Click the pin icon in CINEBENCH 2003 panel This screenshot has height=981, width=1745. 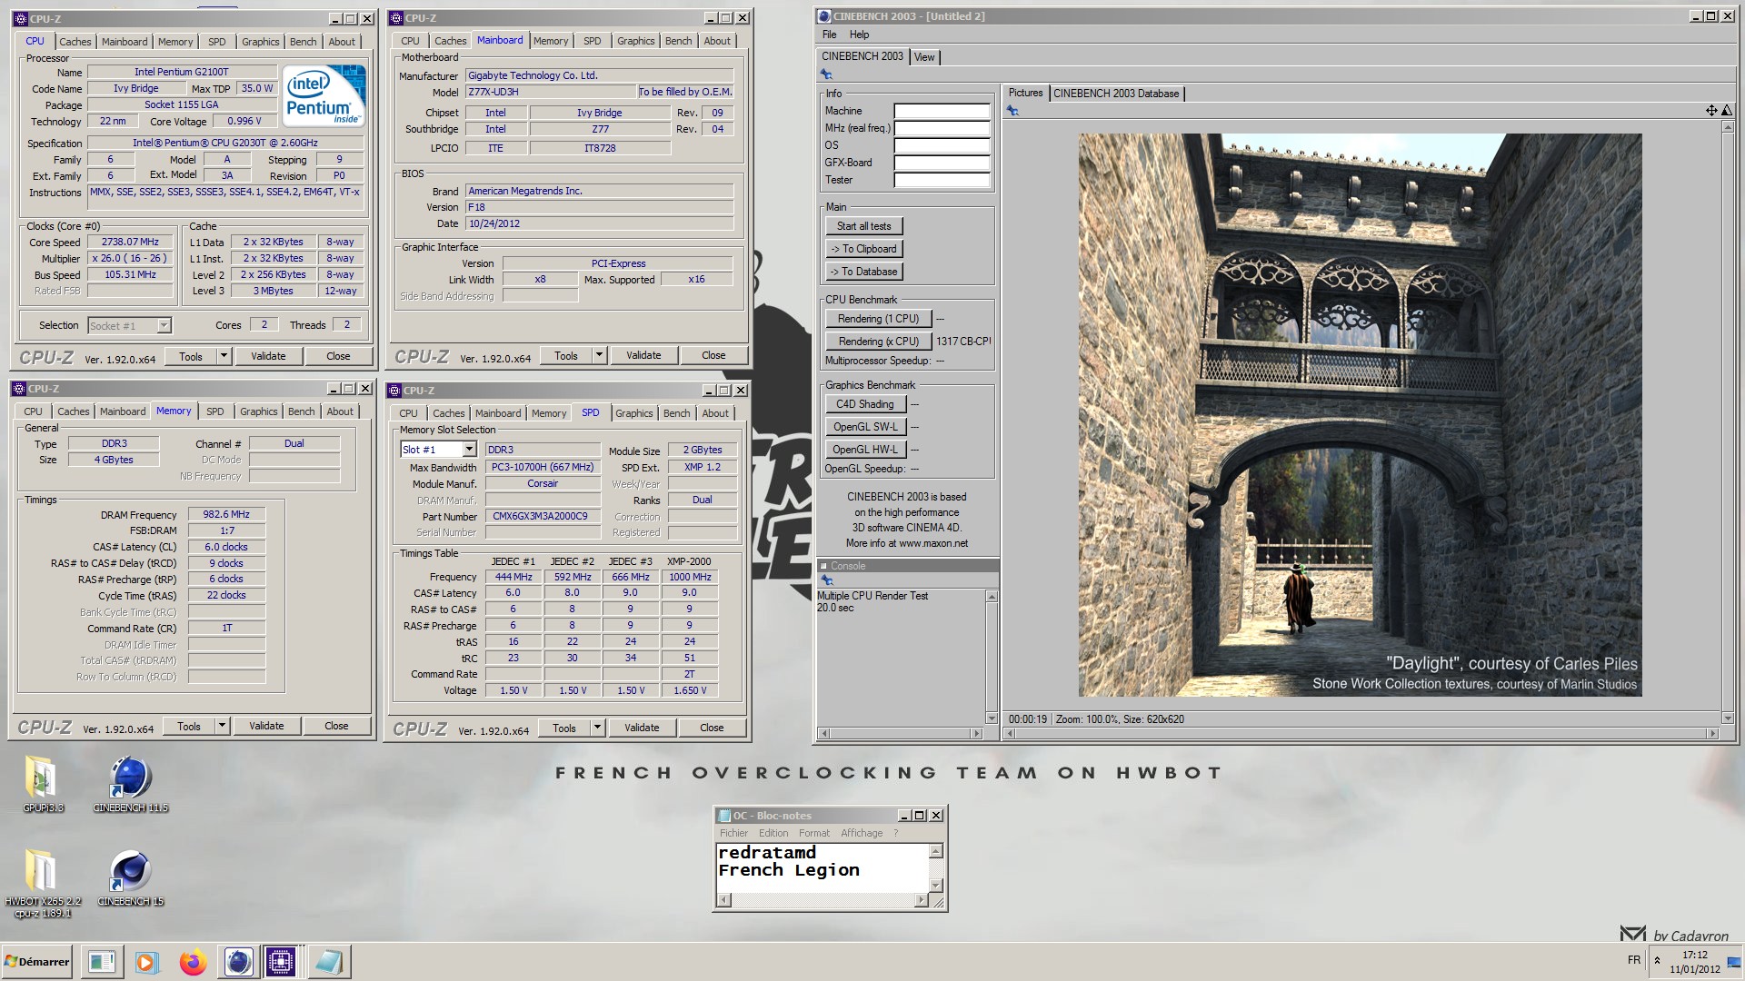tap(827, 74)
